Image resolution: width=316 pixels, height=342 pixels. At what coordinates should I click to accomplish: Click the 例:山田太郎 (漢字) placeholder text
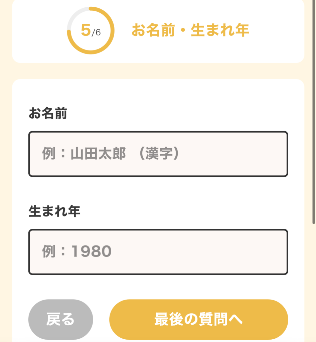coord(111,154)
